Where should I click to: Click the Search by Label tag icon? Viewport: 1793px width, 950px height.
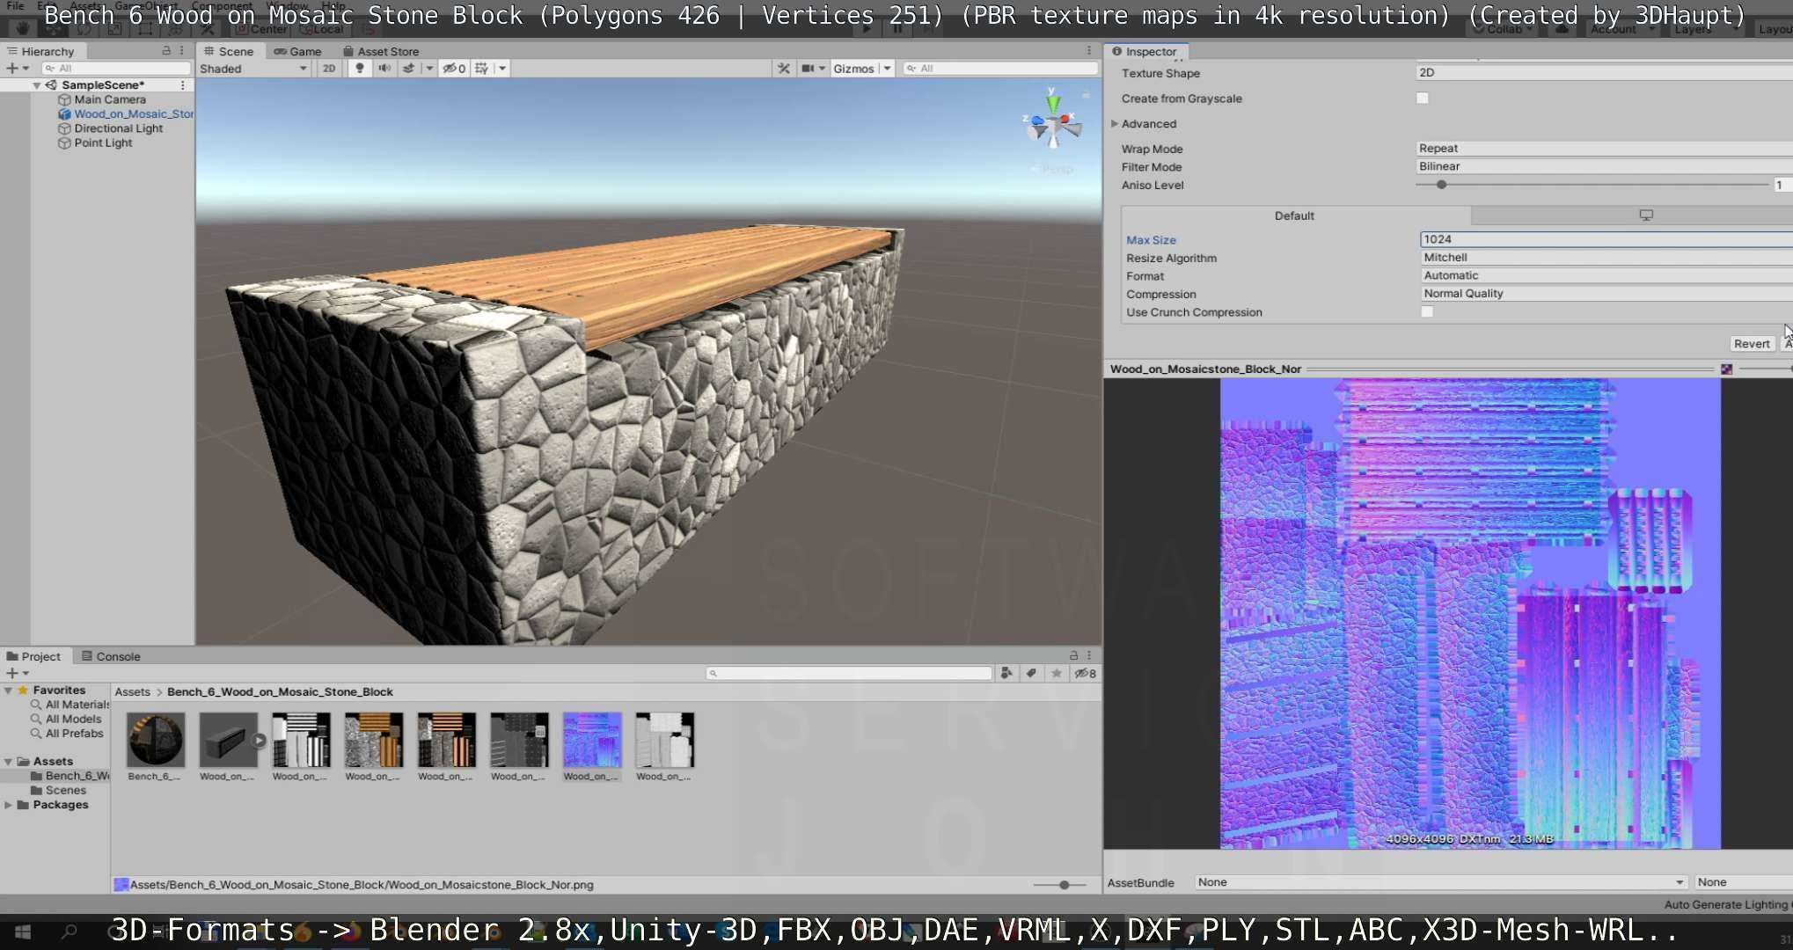(1031, 673)
